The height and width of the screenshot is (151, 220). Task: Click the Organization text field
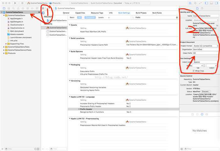point(206,49)
